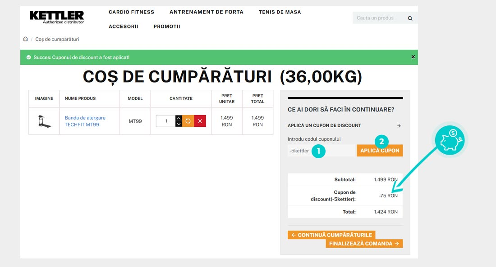The width and height of the screenshot is (496, 267).
Task: Click the success checkmark icon in banner
Action: coord(28,58)
